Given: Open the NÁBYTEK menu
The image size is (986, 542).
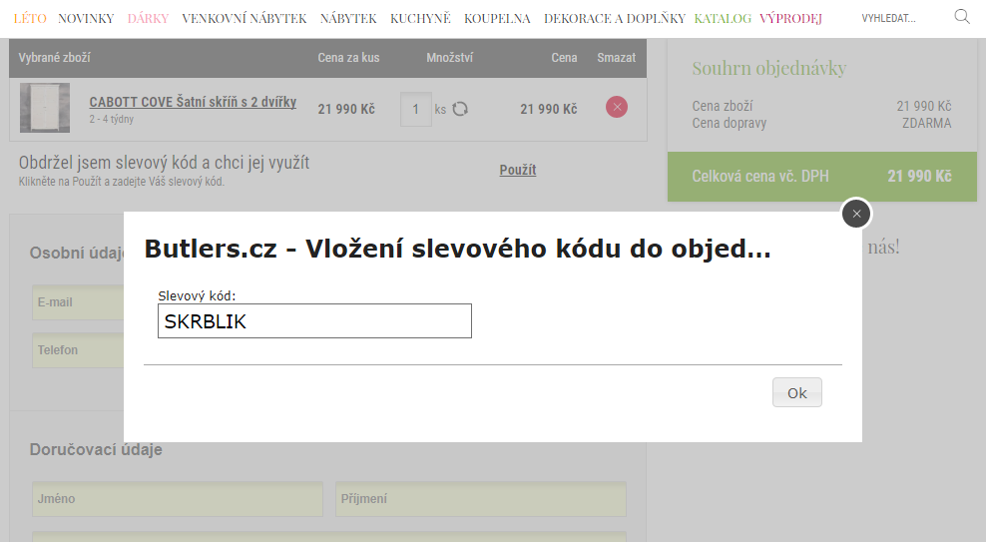Looking at the screenshot, I should pos(348,18).
